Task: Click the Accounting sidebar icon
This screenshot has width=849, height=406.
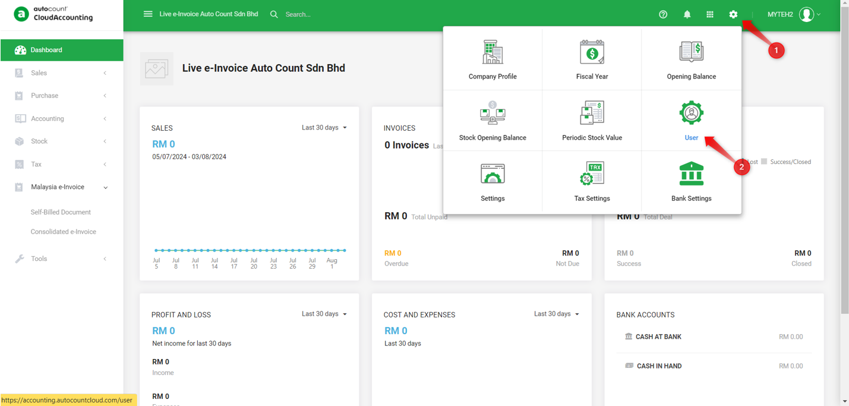Action: point(20,118)
